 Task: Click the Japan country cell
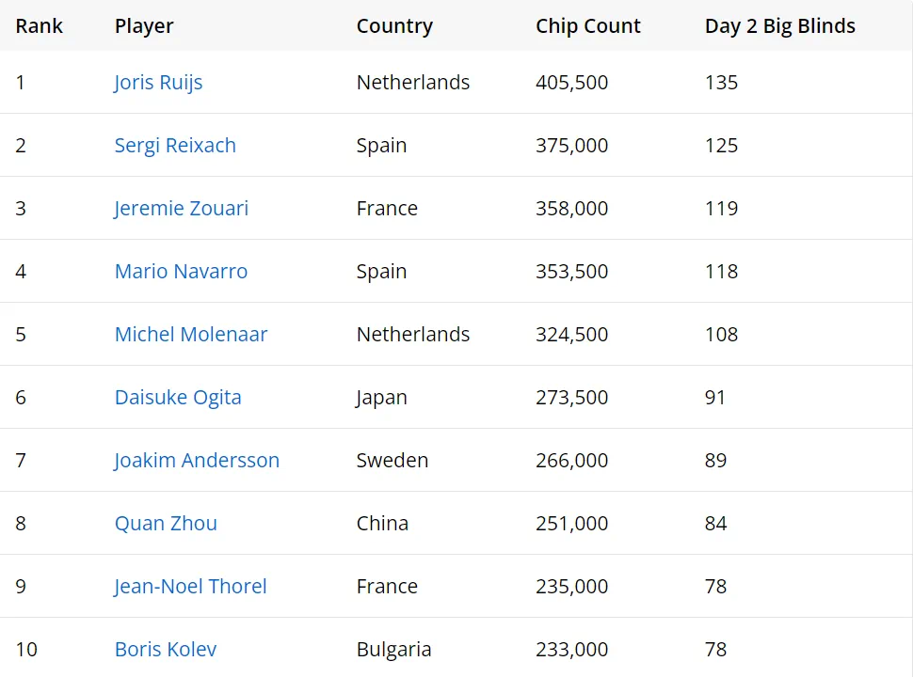pyautogui.click(x=381, y=398)
